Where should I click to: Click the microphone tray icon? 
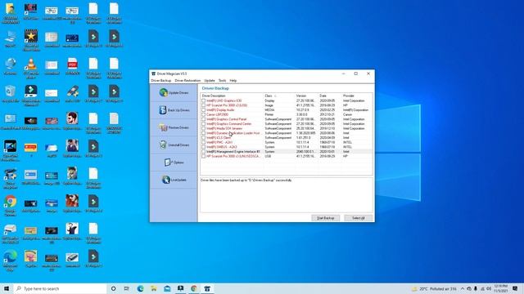point(476,288)
